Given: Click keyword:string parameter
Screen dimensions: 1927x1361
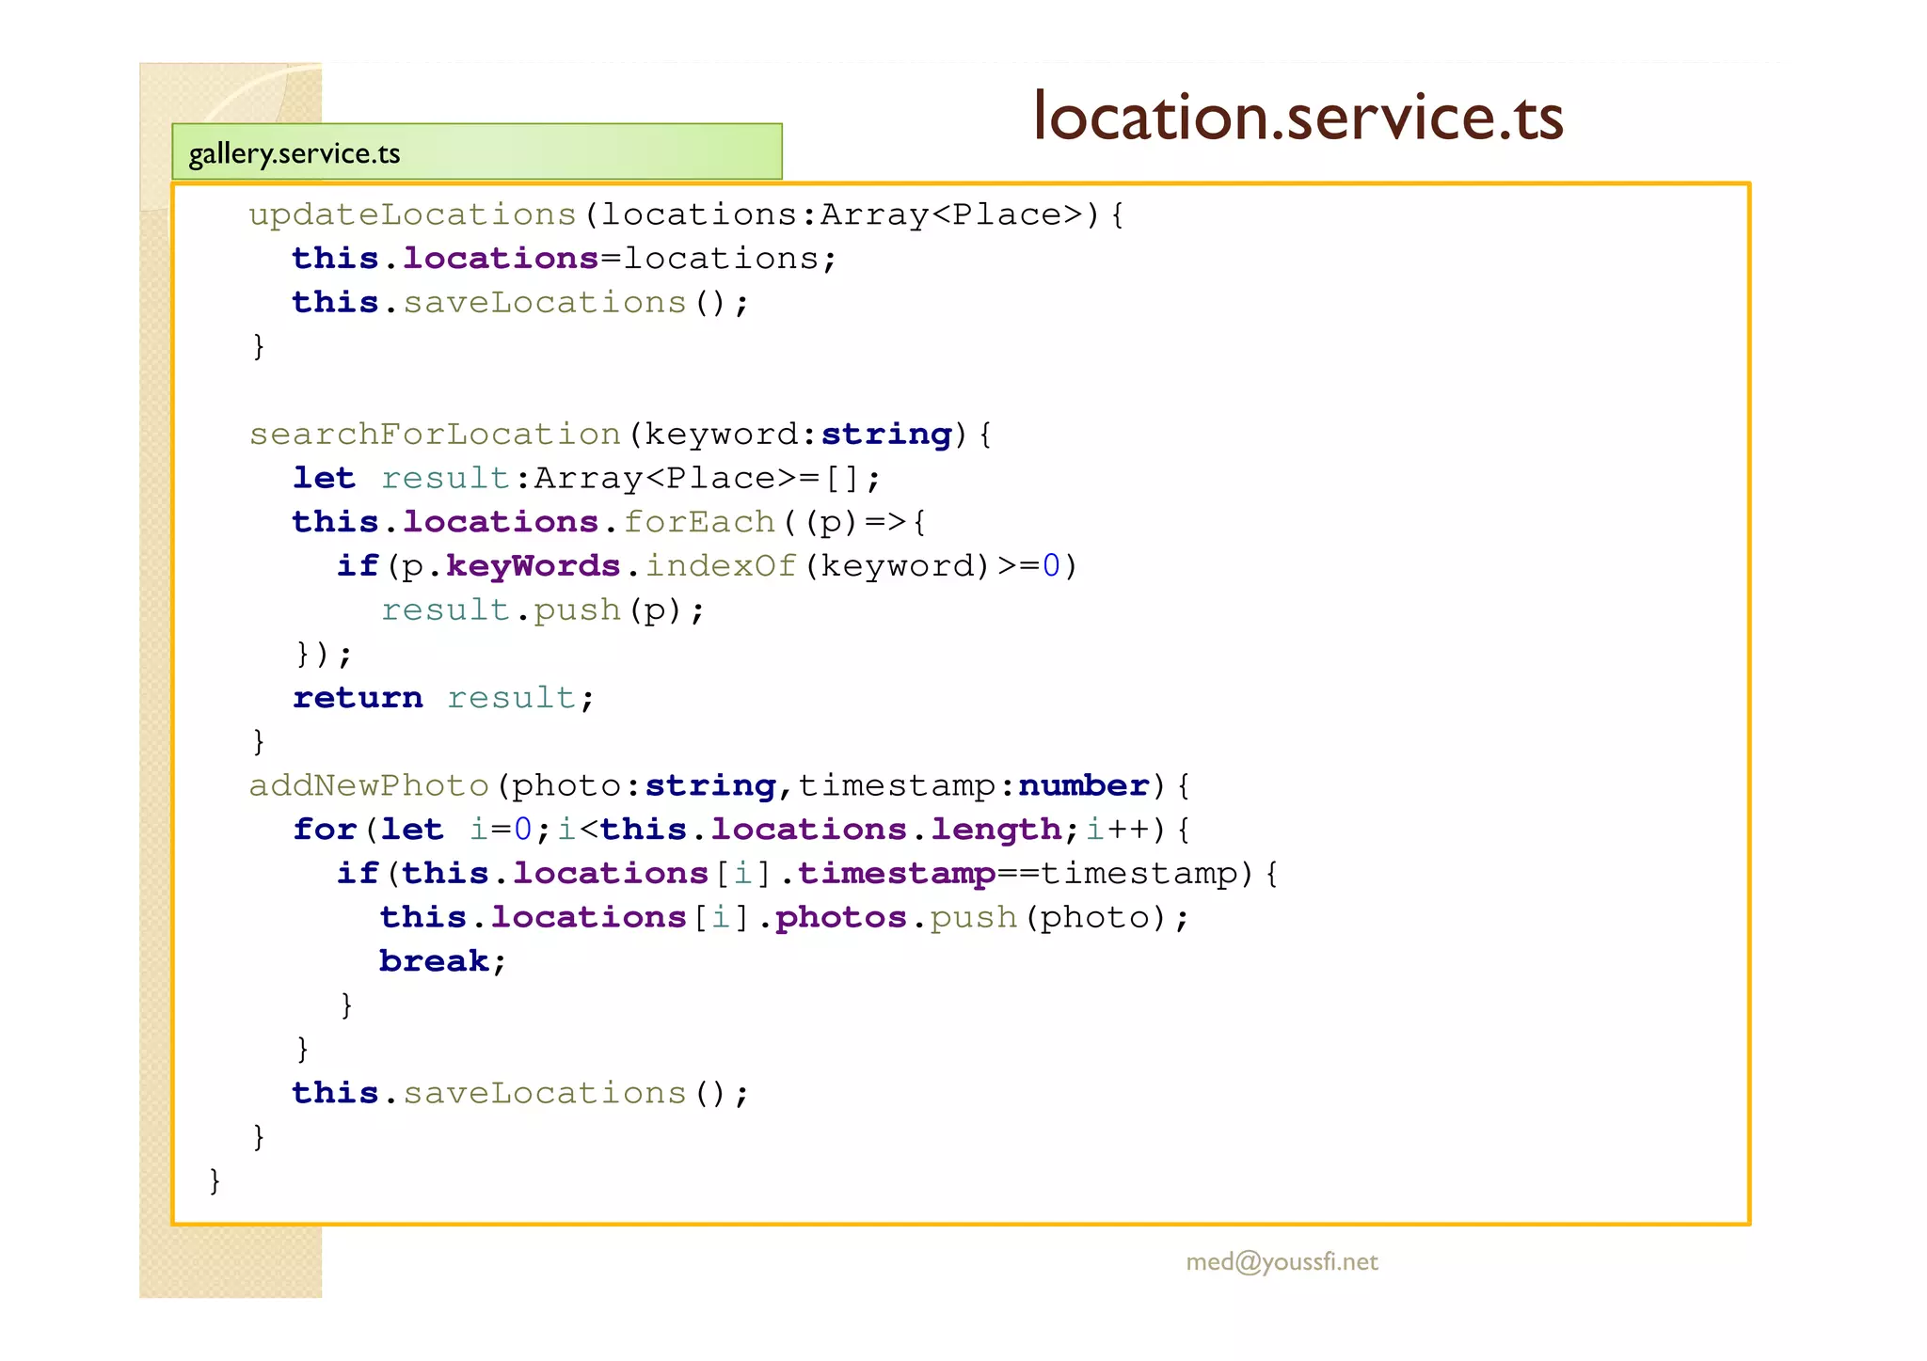Looking at the screenshot, I should [x=798, y=435].
